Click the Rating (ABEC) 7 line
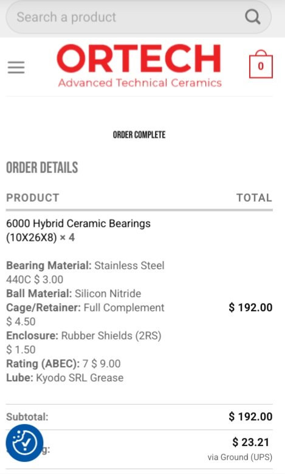This screenshot has height=474, width=285. [63, 363]
